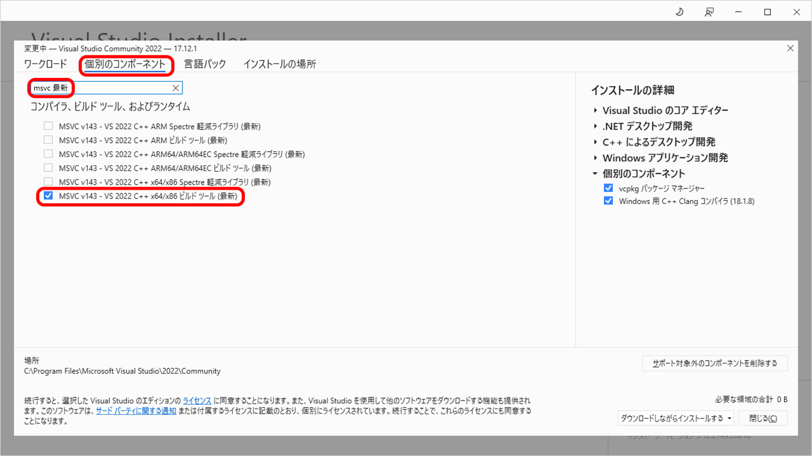Uncheck vcpkg package manager in details
The image size is (812, 456).
(608, 188)
